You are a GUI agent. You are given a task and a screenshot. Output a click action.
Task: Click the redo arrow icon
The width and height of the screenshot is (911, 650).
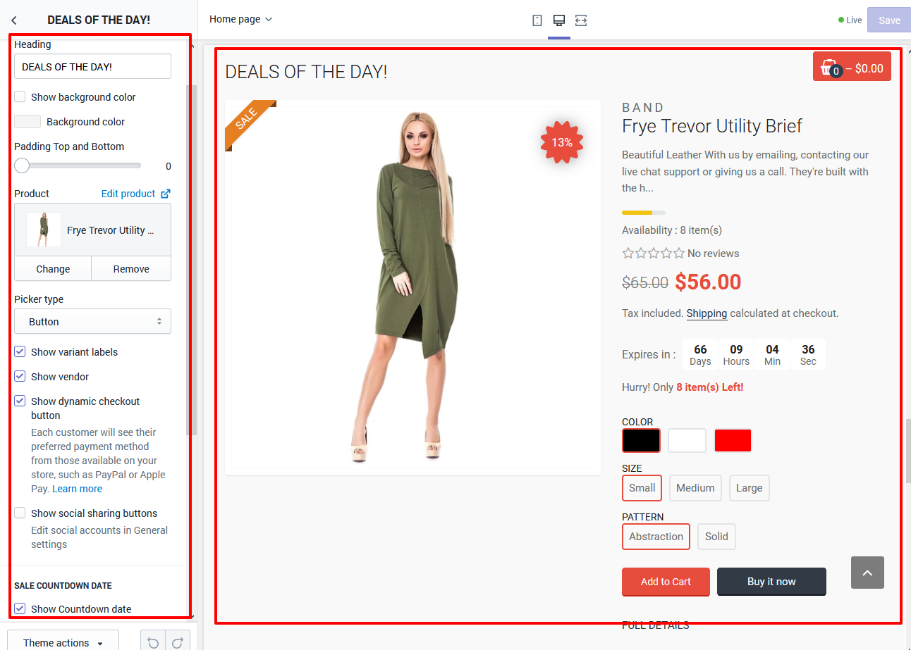178,642
